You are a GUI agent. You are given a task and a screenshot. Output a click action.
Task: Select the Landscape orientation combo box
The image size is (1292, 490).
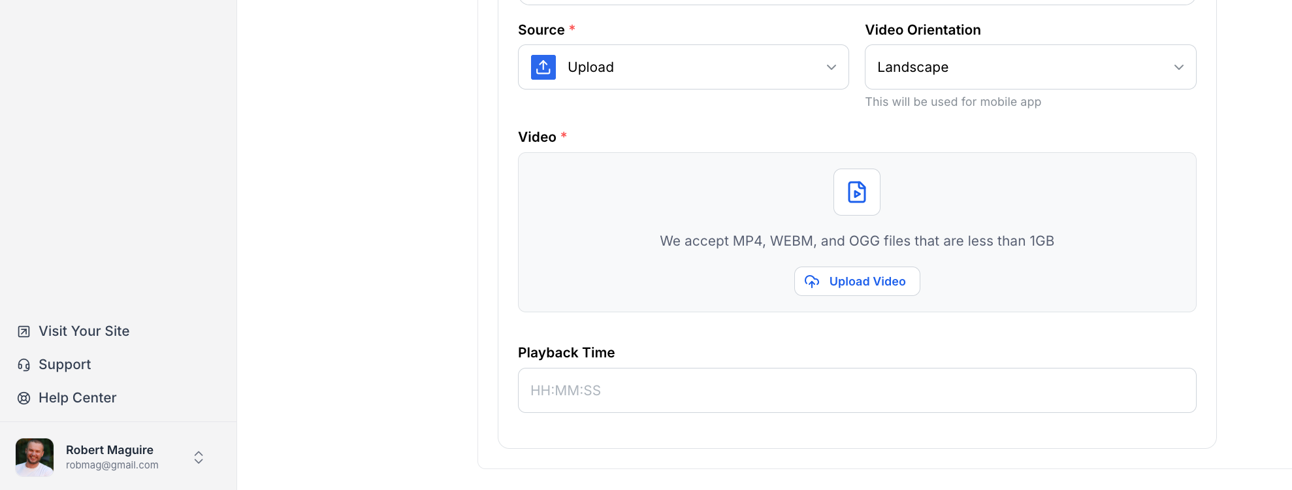(x=1019, y=67)
